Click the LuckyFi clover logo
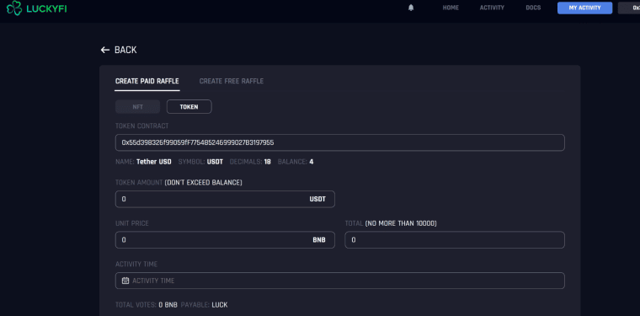 click(14, 8)
